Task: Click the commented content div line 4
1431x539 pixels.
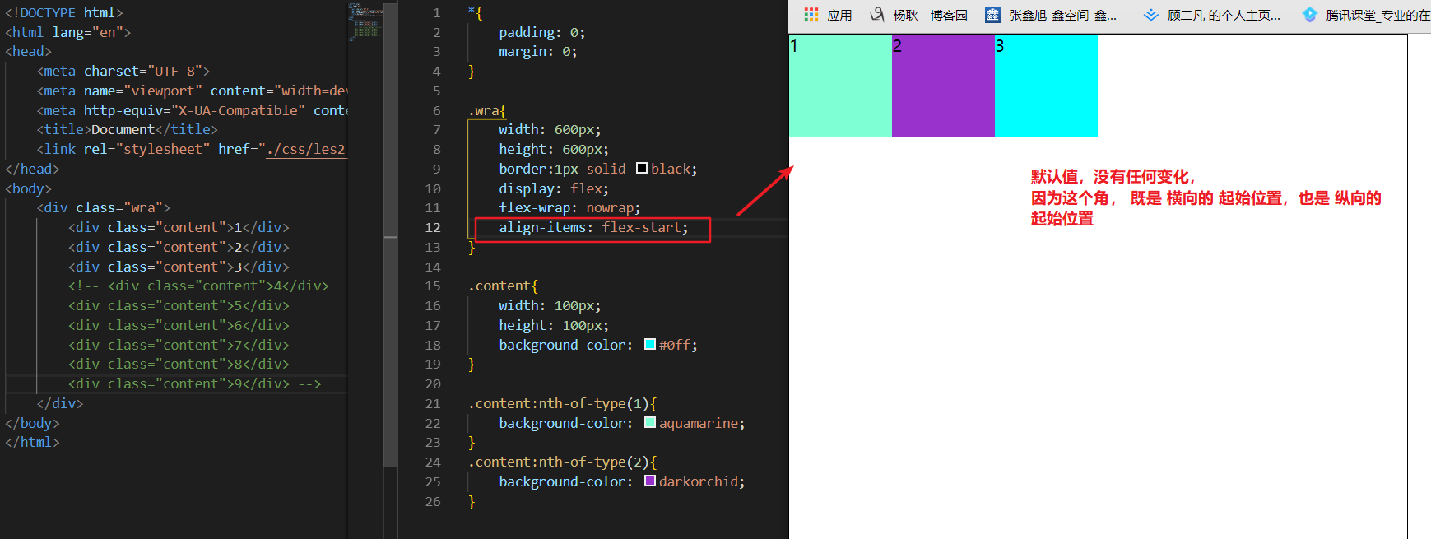Action: 198,286
